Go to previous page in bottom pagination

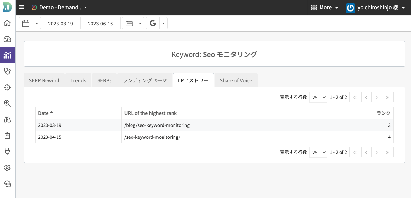pos(366,152)
